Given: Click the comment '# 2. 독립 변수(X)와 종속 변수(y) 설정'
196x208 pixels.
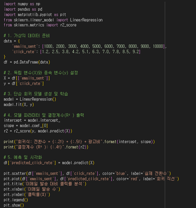Looking at the screenshot, I should 41,73.
